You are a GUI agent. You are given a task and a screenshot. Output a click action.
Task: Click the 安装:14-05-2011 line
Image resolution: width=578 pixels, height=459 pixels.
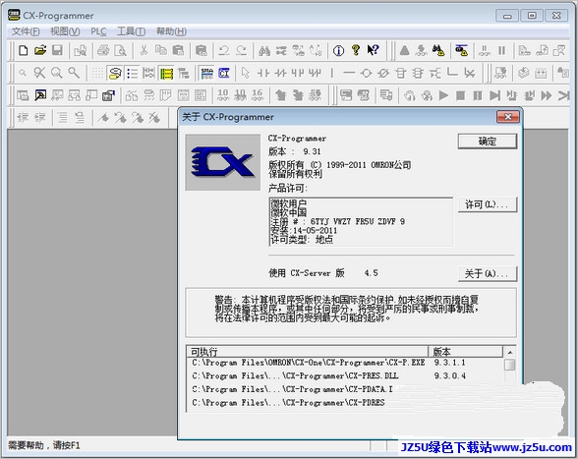pos(304,231)
